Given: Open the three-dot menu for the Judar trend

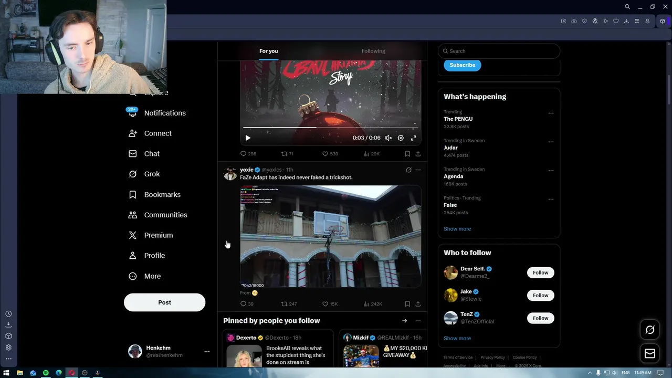Looking at the screenshot, I should (x=551, y=142).
